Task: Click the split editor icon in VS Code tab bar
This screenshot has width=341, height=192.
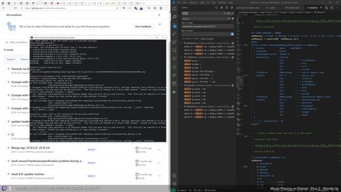Action: click(x=331, y=7)
